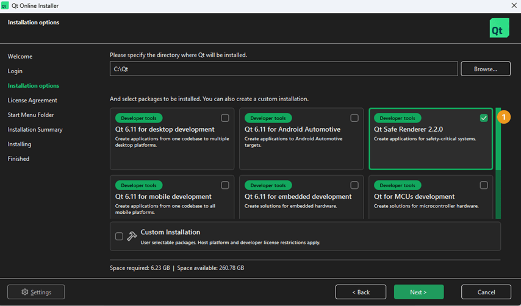521x306 pixels.
Task: Click the Qt Safe Renderer 2.2.0 title
Action: click(408, 129)
